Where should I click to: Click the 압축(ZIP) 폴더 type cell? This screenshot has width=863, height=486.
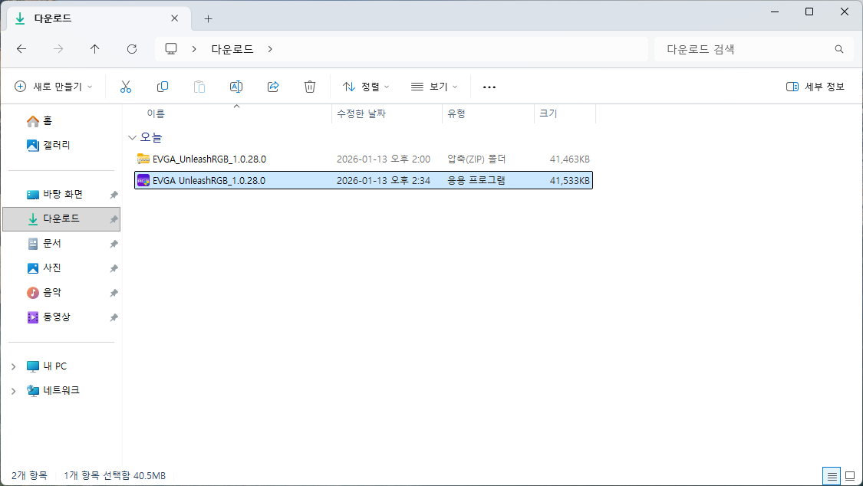click(476, 159)
